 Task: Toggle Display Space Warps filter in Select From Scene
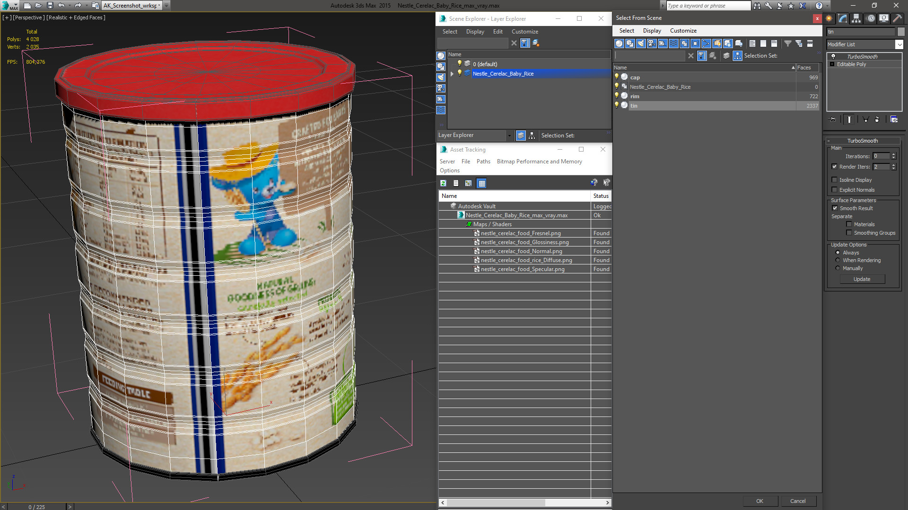673,43
